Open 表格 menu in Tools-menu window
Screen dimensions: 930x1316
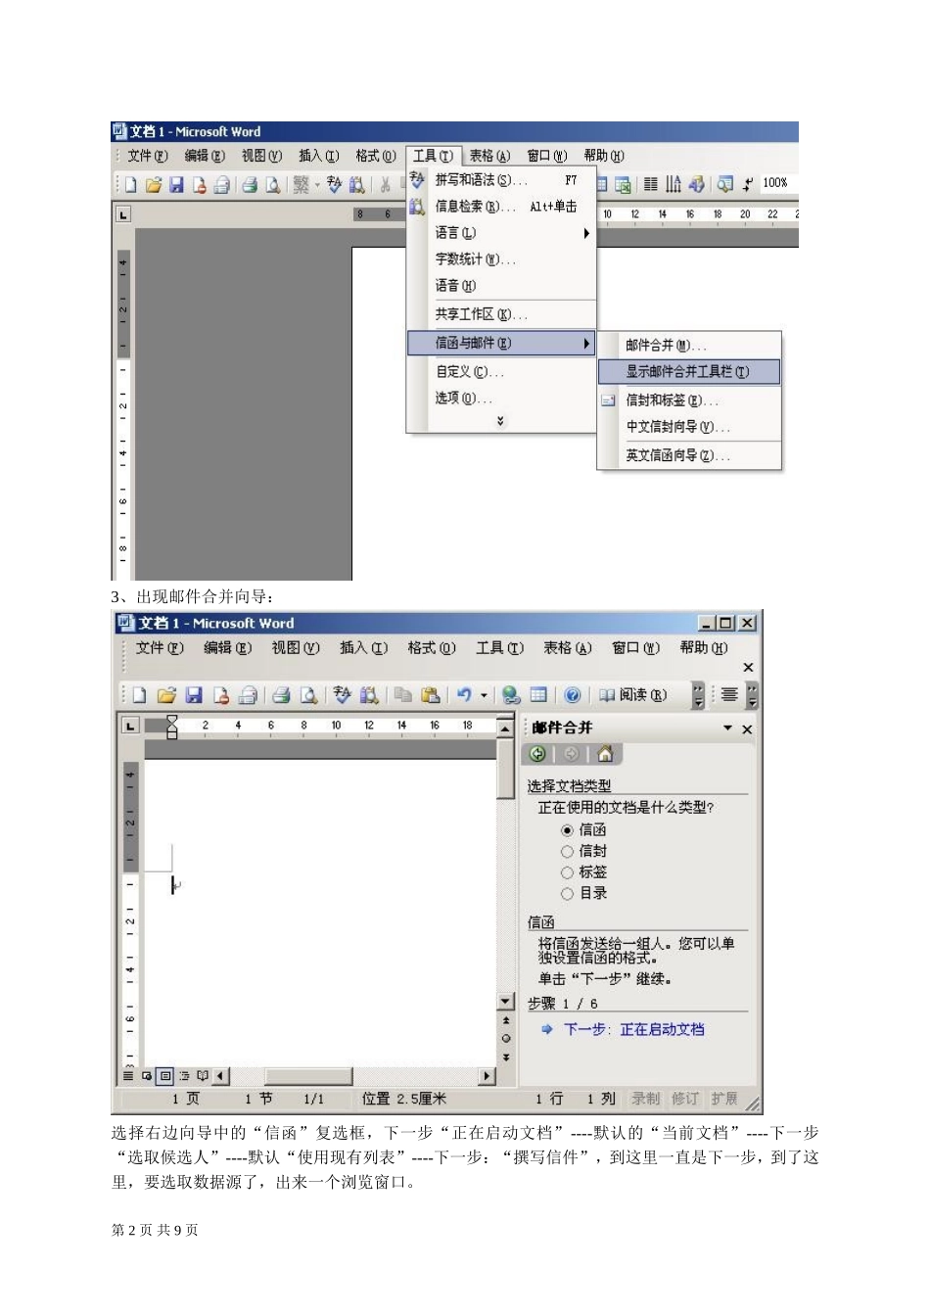(x=489, y=156)
